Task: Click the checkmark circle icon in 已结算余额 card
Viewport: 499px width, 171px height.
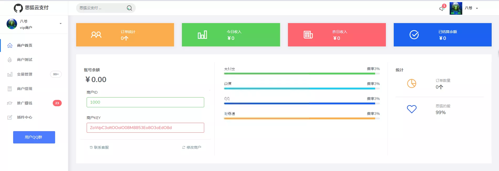Action: pyautogui.click(x=414, y=35)
